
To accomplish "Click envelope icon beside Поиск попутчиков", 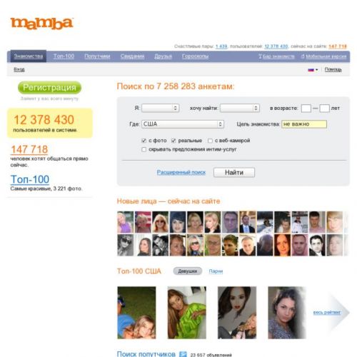I will (183, 354).
